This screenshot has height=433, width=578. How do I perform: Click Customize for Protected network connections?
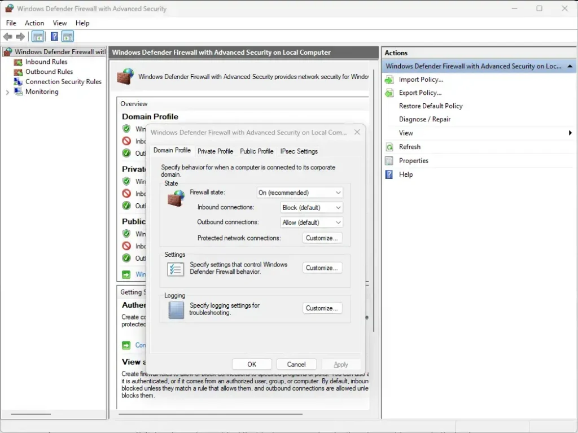click(322, 238)
